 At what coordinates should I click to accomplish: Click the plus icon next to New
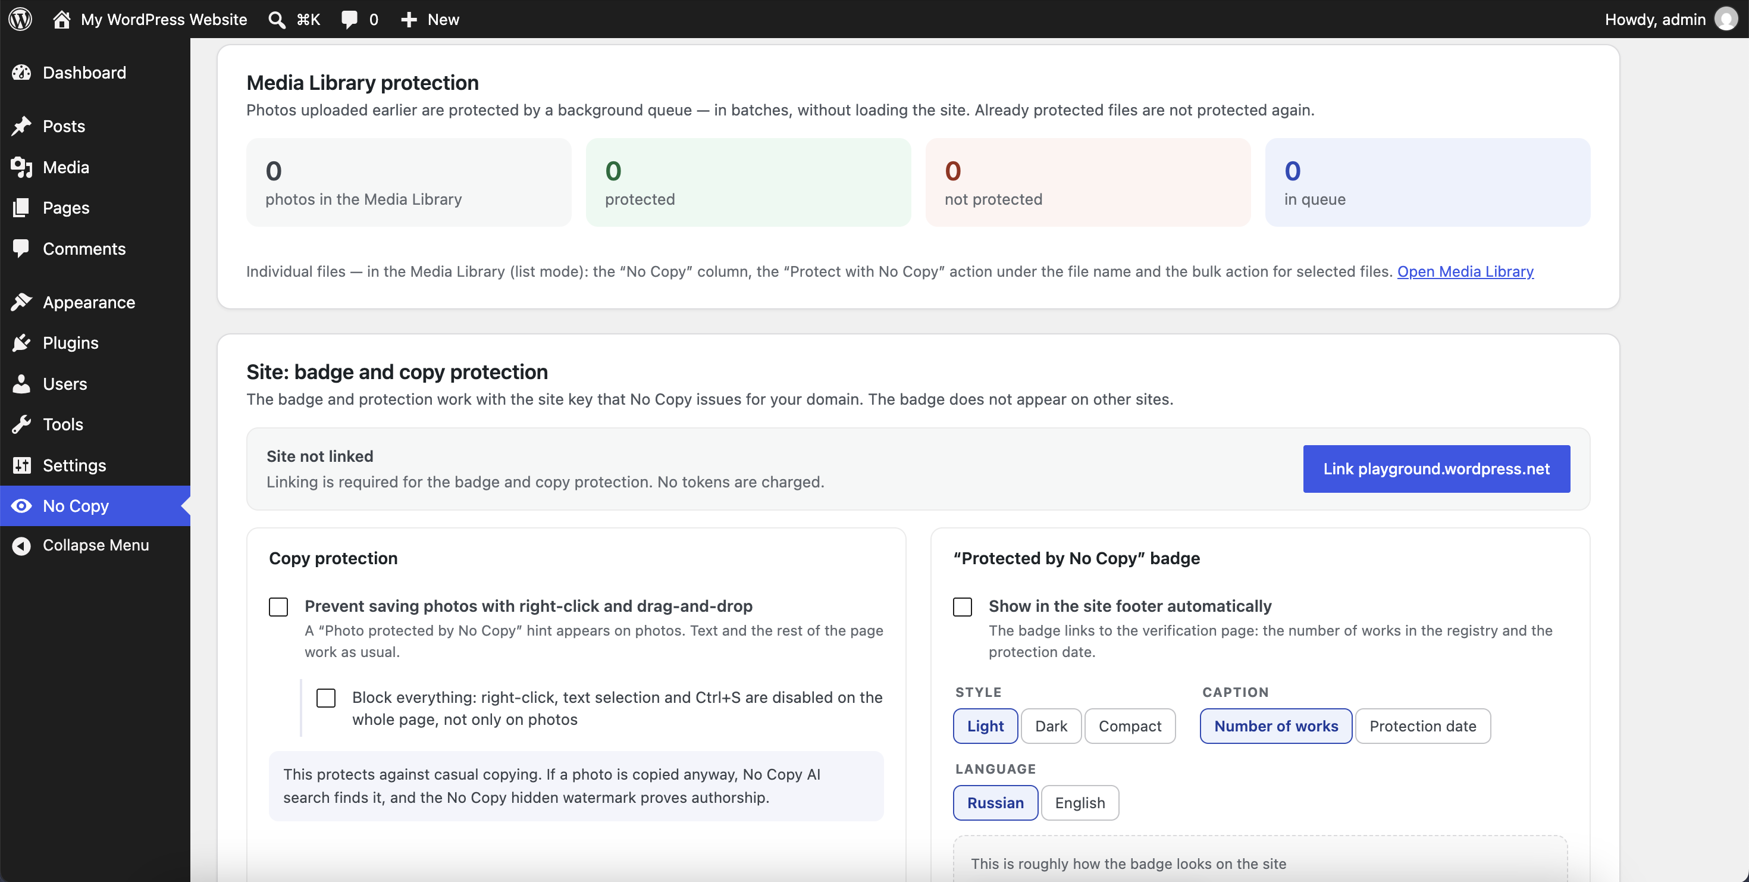(x=408, y=19)
